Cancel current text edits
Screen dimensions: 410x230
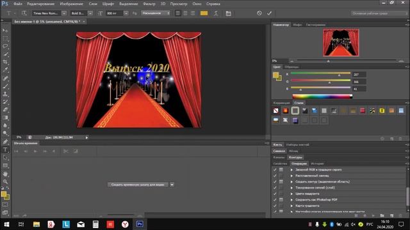[x=259, y=13]
